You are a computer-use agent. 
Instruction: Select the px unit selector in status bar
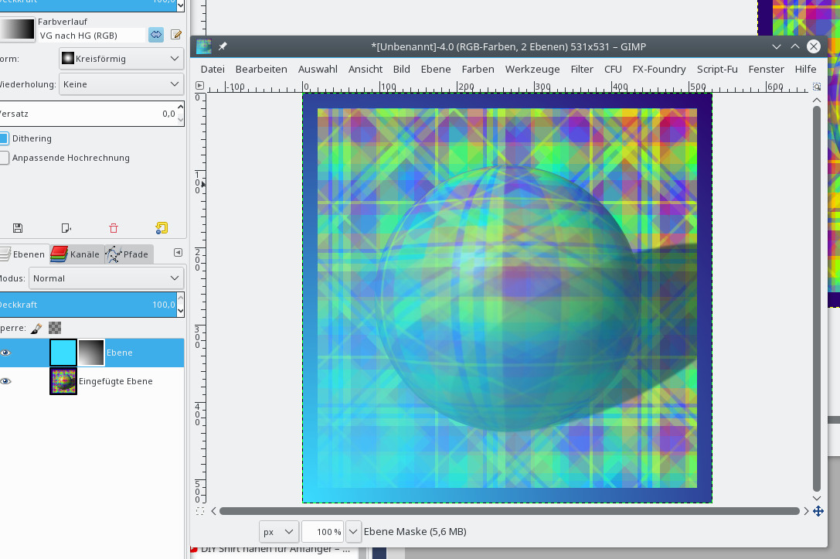pos(278,532)
